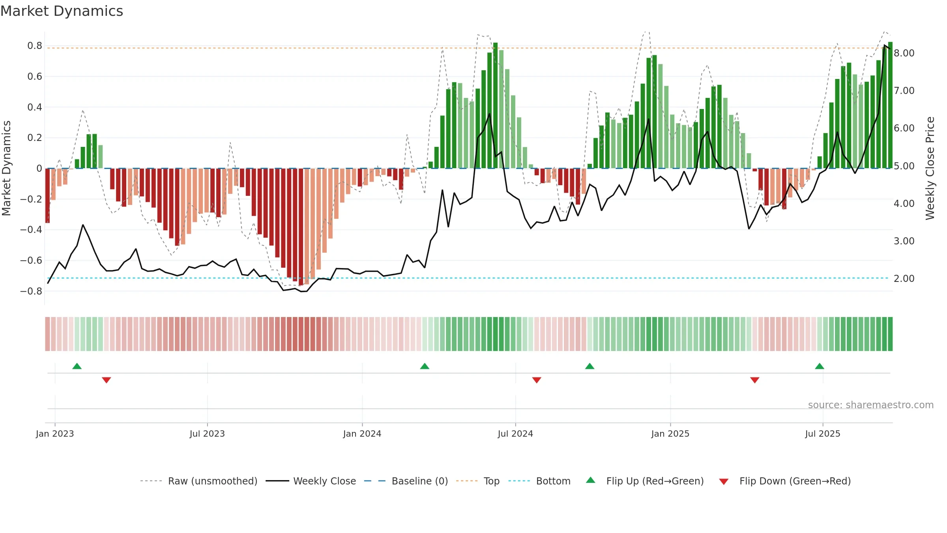Click the Market Dynamics chart title
Screen dimensions: 947x533
click(x=62, y=11)
